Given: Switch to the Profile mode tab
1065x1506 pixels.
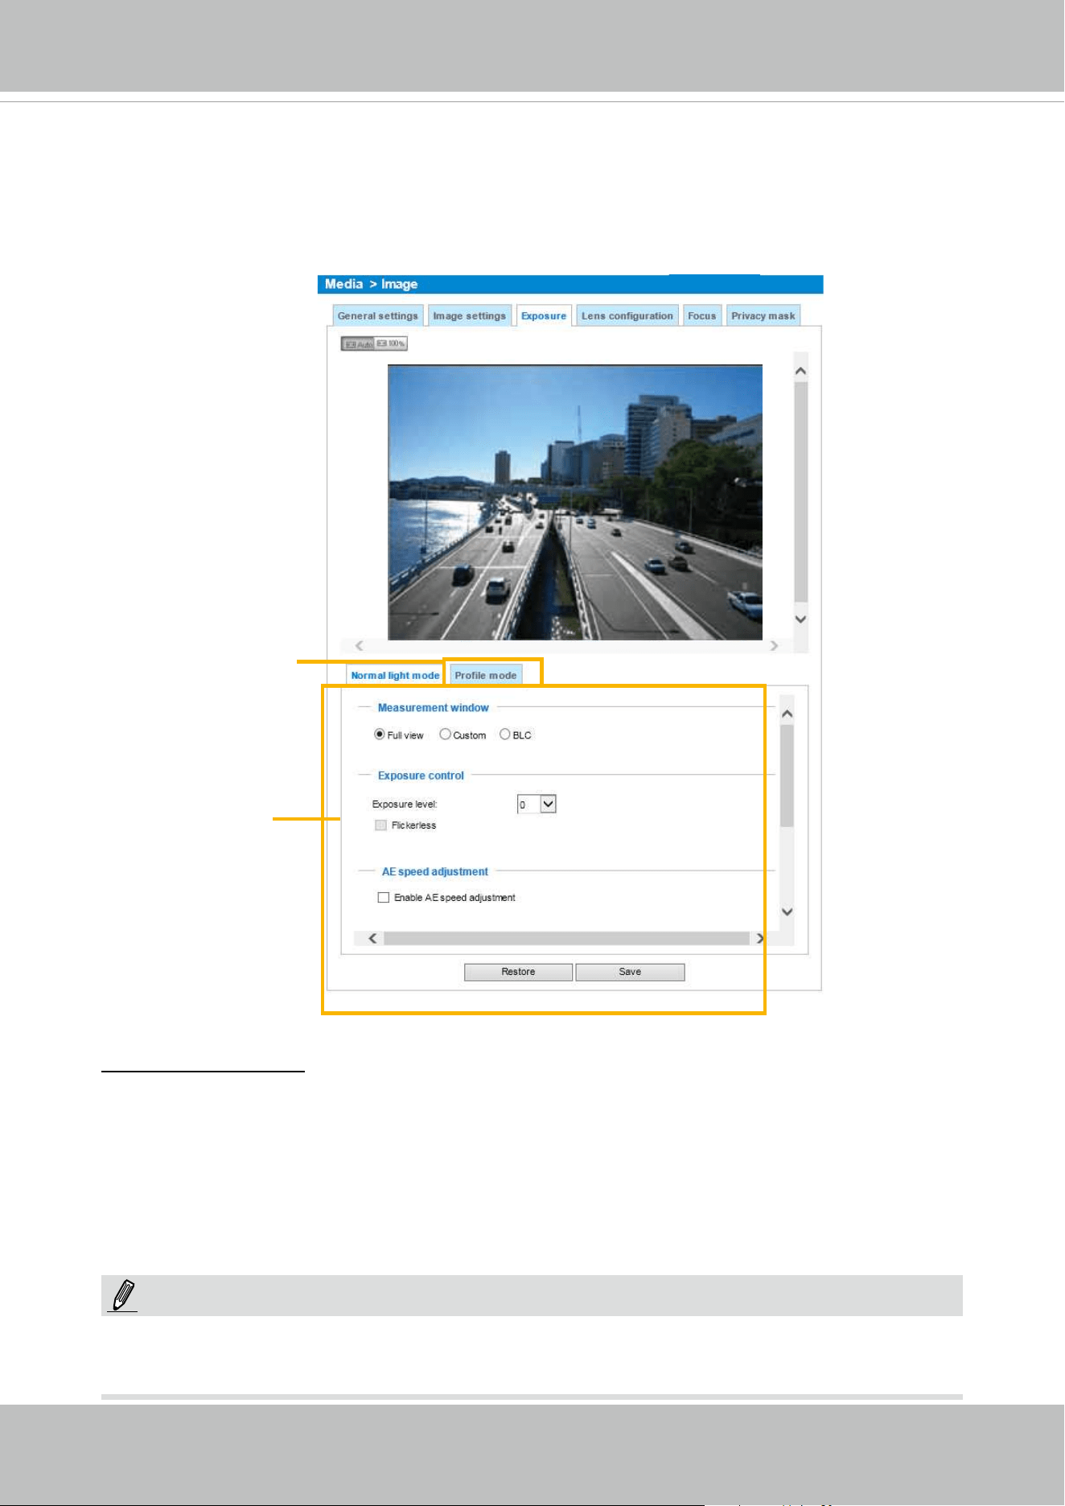Looking at the screenshot, I should point(486,675).
